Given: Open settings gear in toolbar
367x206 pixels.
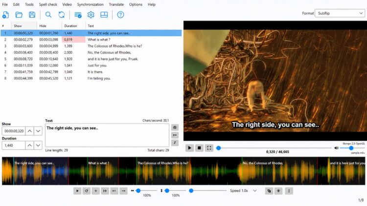Looking at the screenshot, I should coord(91,15).
